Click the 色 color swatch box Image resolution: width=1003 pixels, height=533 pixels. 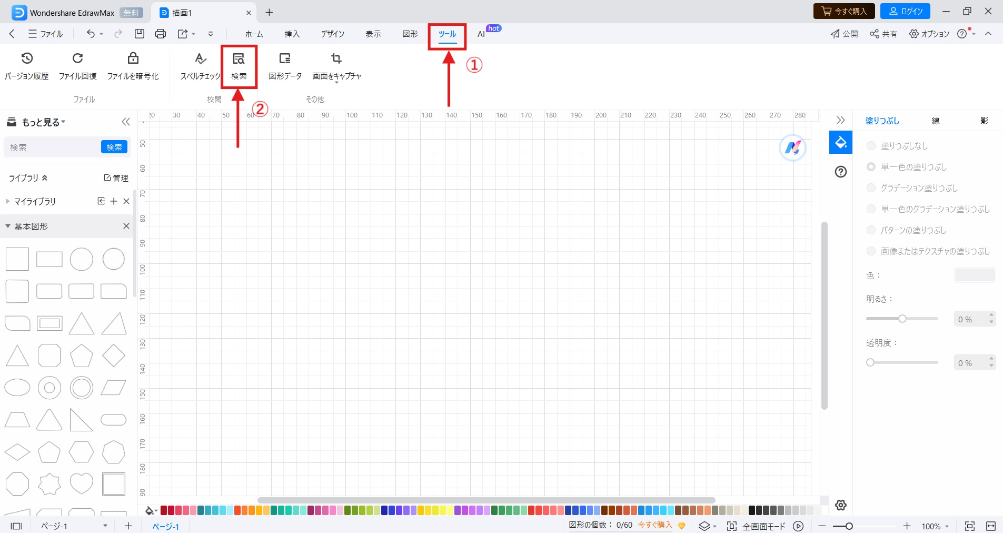[x=975, y=275]
